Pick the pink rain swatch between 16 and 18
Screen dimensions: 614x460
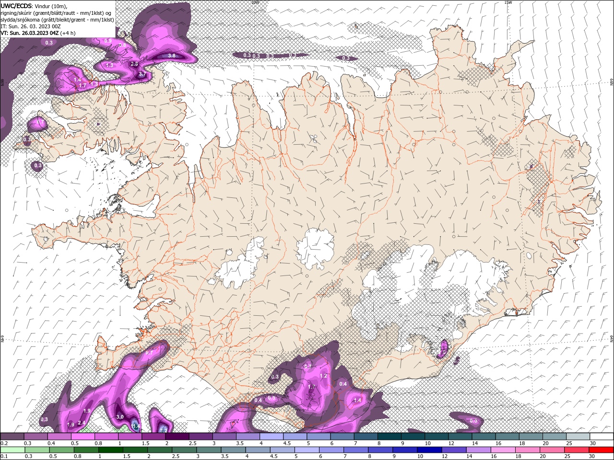point(504,450)
